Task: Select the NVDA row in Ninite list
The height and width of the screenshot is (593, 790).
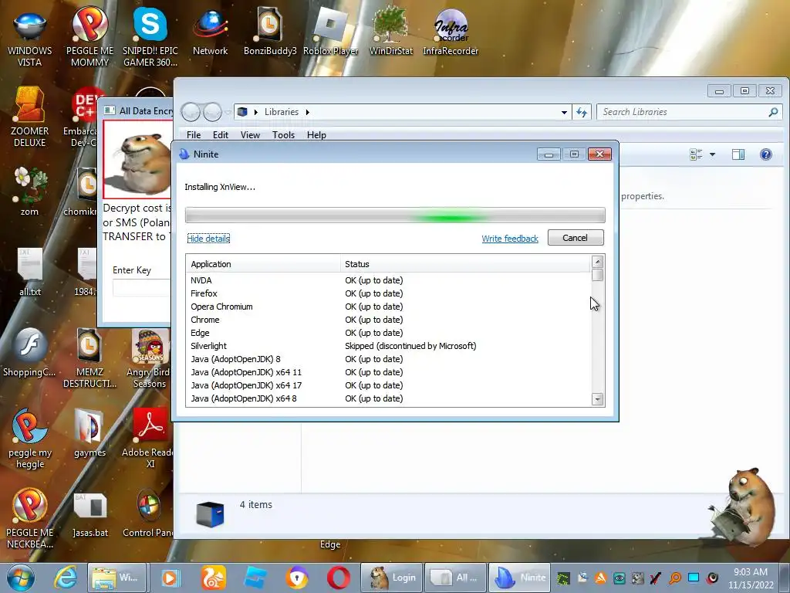Action: coord(388,280)
